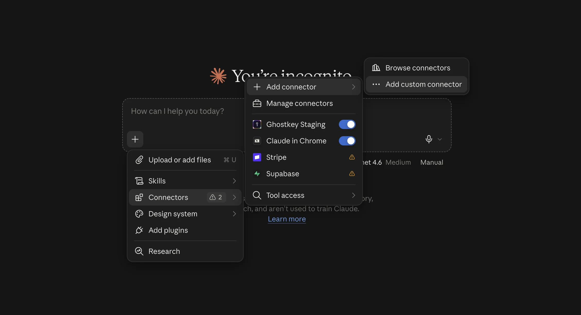Image resolution: width=581 pixels, height=315 pixels.
Task: Click the Tool access magnifier icon
Action: tap(257, 195)
